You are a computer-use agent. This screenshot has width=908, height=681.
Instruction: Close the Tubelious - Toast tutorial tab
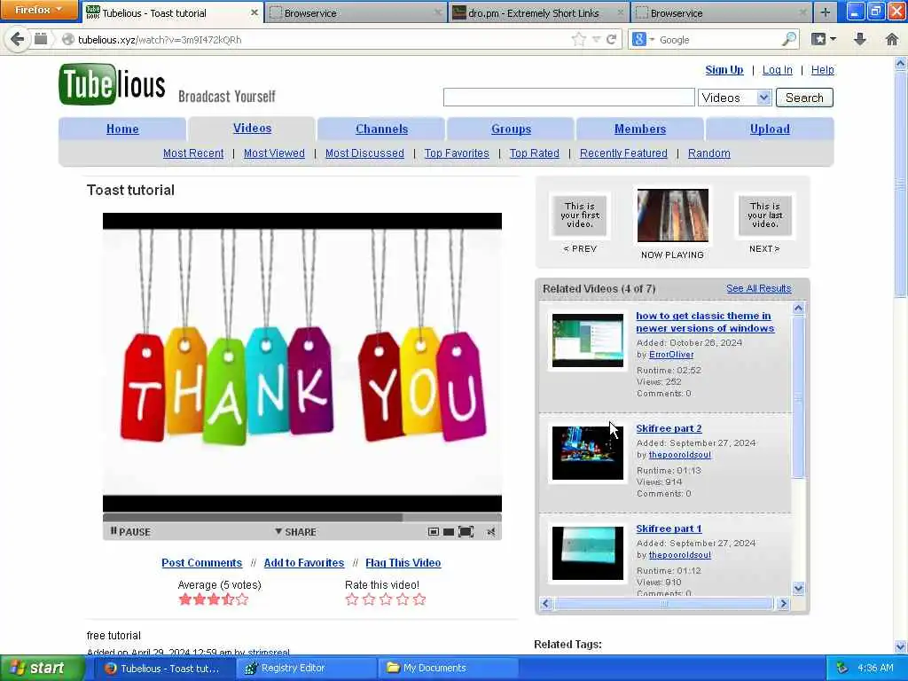tap(254, 12)
